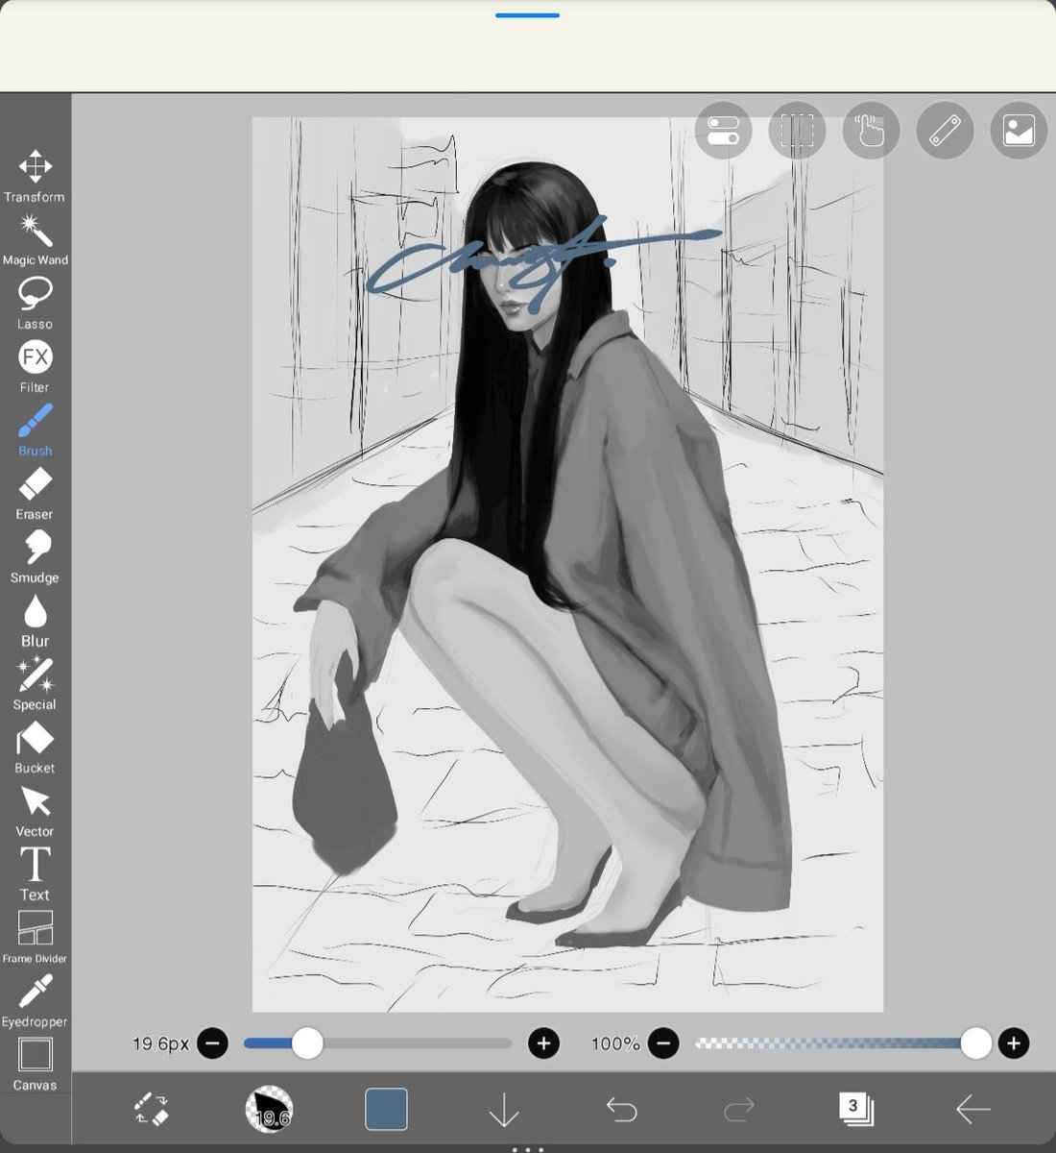Viewport: 1056px width, 1153px height.
Task: Select the Bucket fill tool
Action: click(x=35, y=747)
